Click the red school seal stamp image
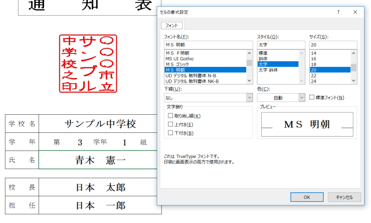The image size is (371, 223). point(88,64)
